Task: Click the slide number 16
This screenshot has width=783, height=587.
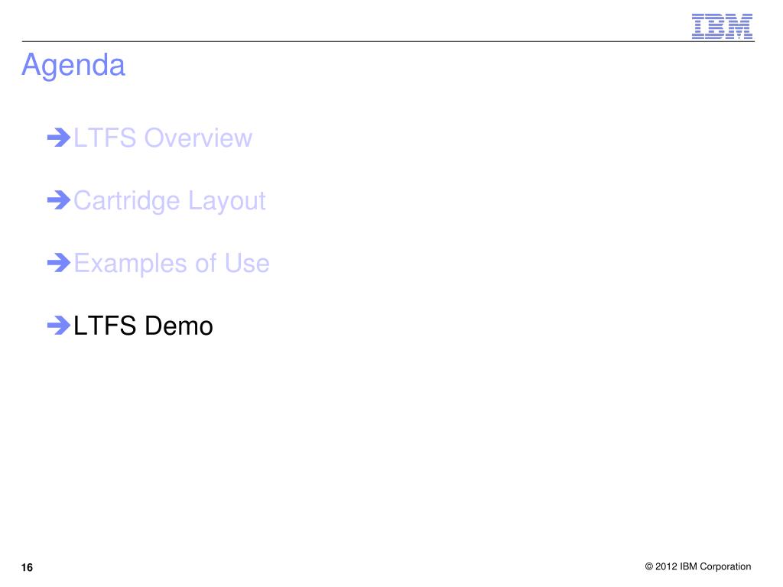Action: (27, 568)
